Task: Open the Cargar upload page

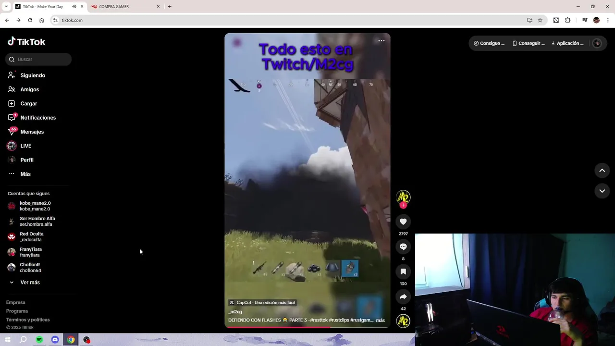Action: pyautogui.click(x=23, y=103)
